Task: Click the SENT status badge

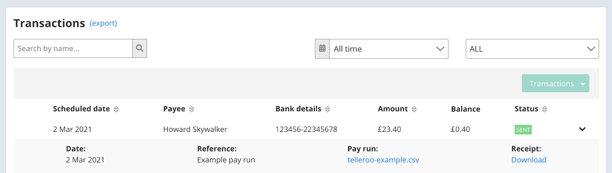Action: [523, 130]
